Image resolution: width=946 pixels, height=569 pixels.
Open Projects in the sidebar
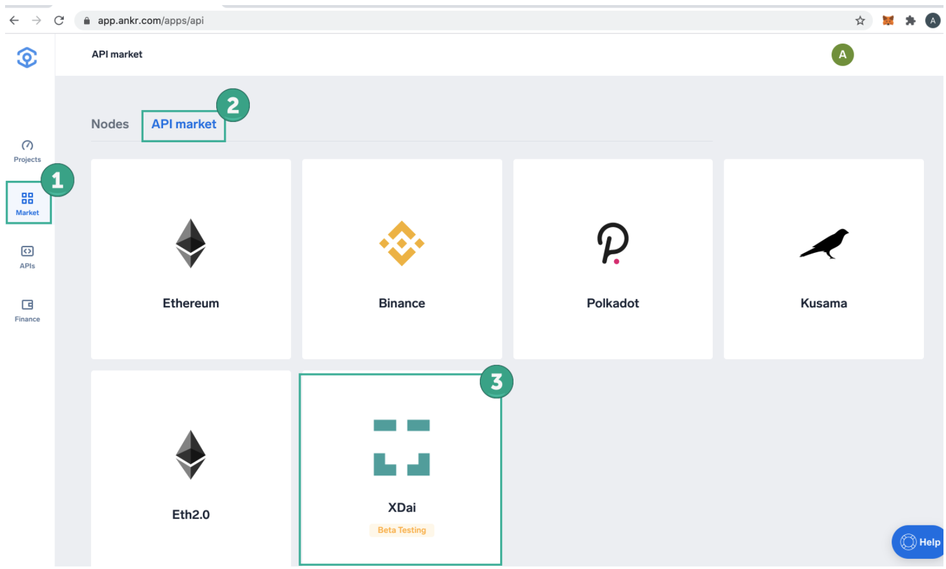(x=27, y=152)
